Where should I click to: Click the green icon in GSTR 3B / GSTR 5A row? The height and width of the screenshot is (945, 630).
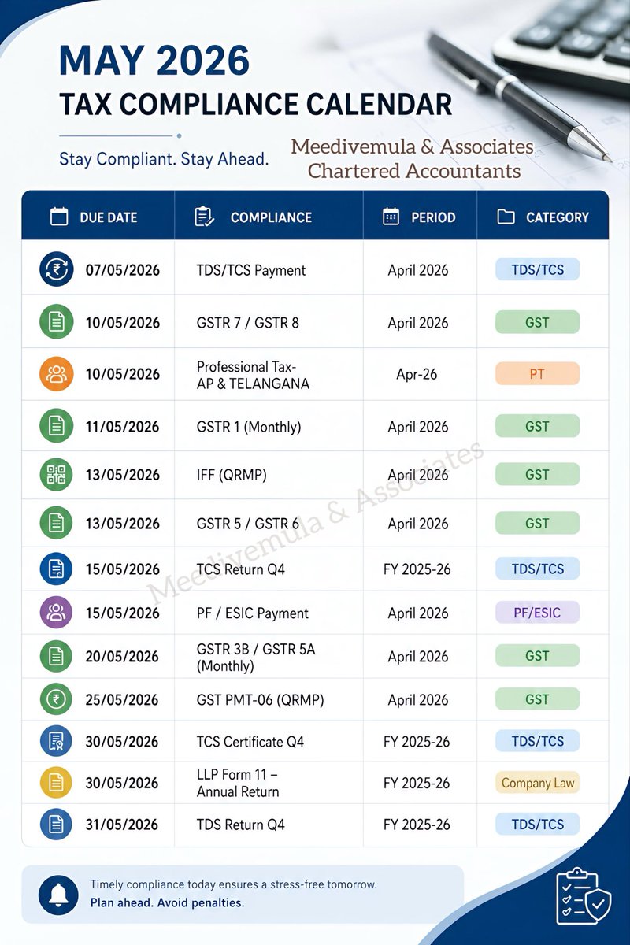[56, 656]
